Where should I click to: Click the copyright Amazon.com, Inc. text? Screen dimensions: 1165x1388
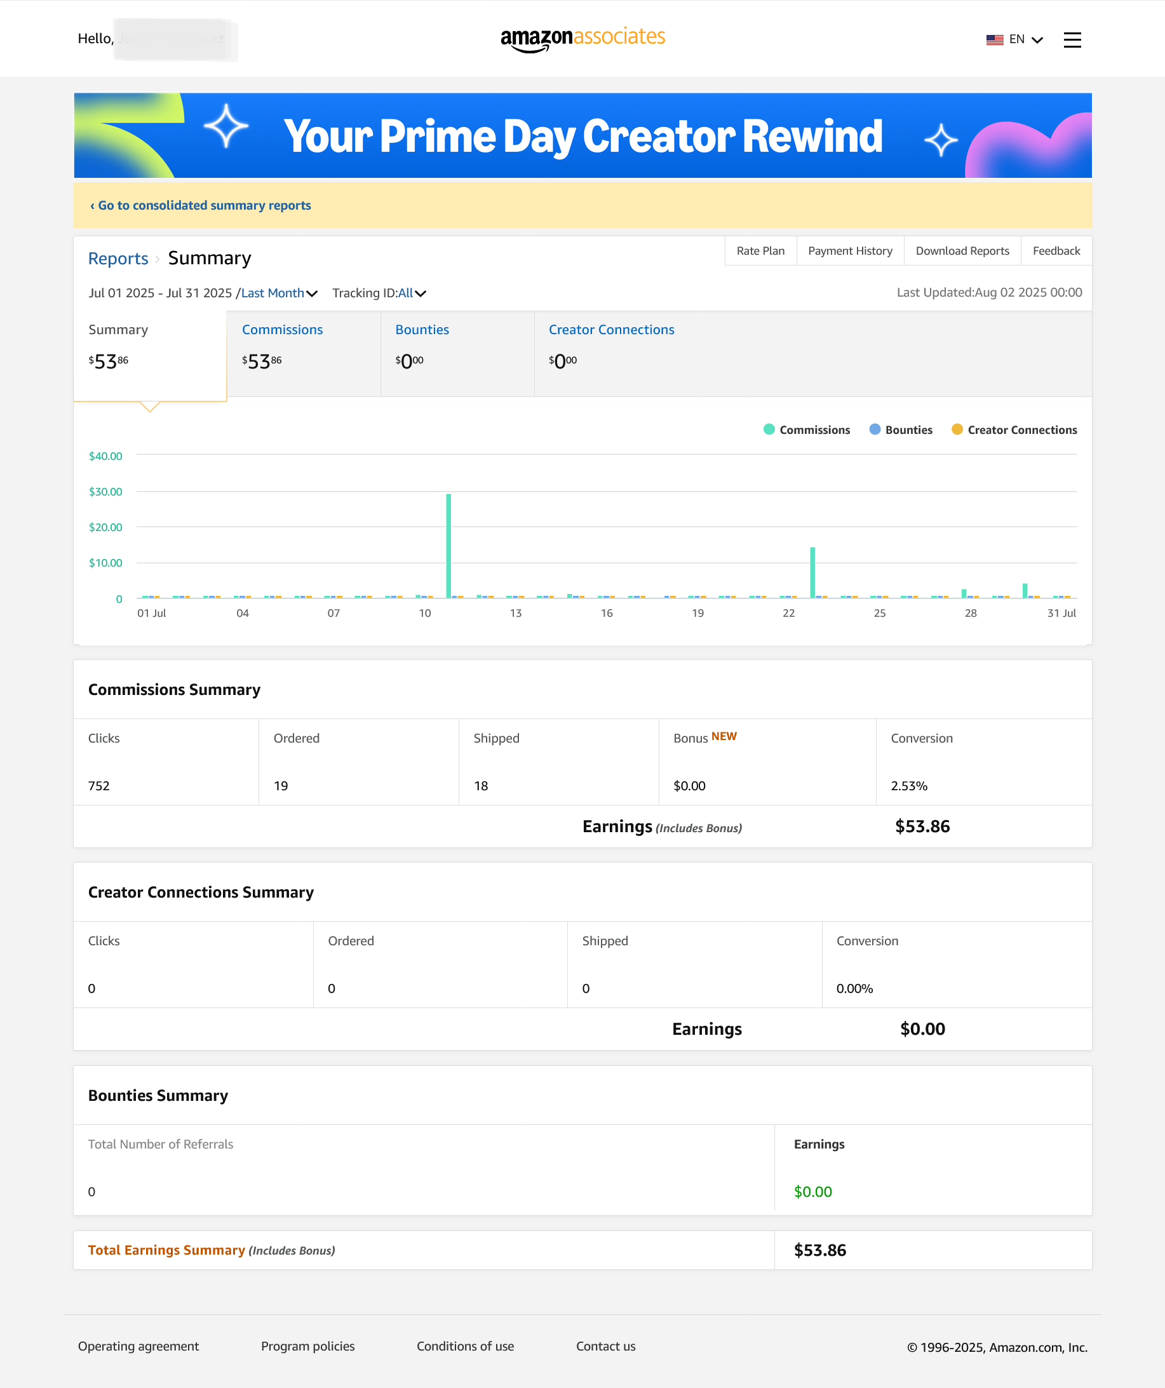click(997, 1347)
